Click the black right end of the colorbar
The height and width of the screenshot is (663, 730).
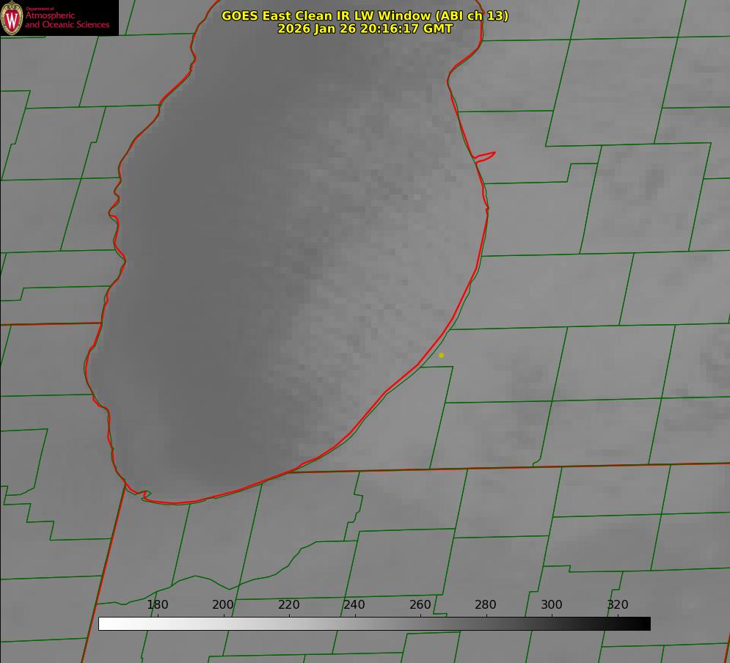point(645,623)
